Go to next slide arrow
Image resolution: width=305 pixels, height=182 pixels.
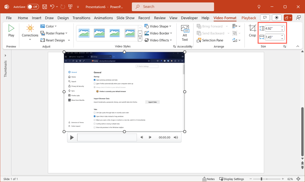302,168
